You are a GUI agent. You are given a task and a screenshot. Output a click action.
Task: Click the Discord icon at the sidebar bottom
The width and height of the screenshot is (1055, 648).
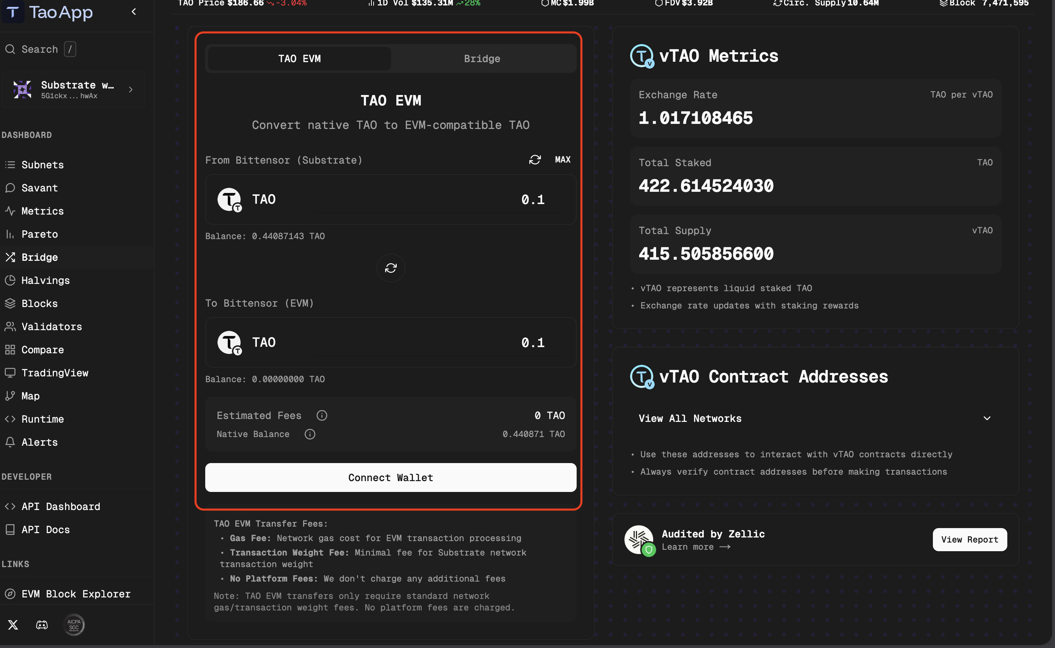pyautogui.click(x=41, y=625)
